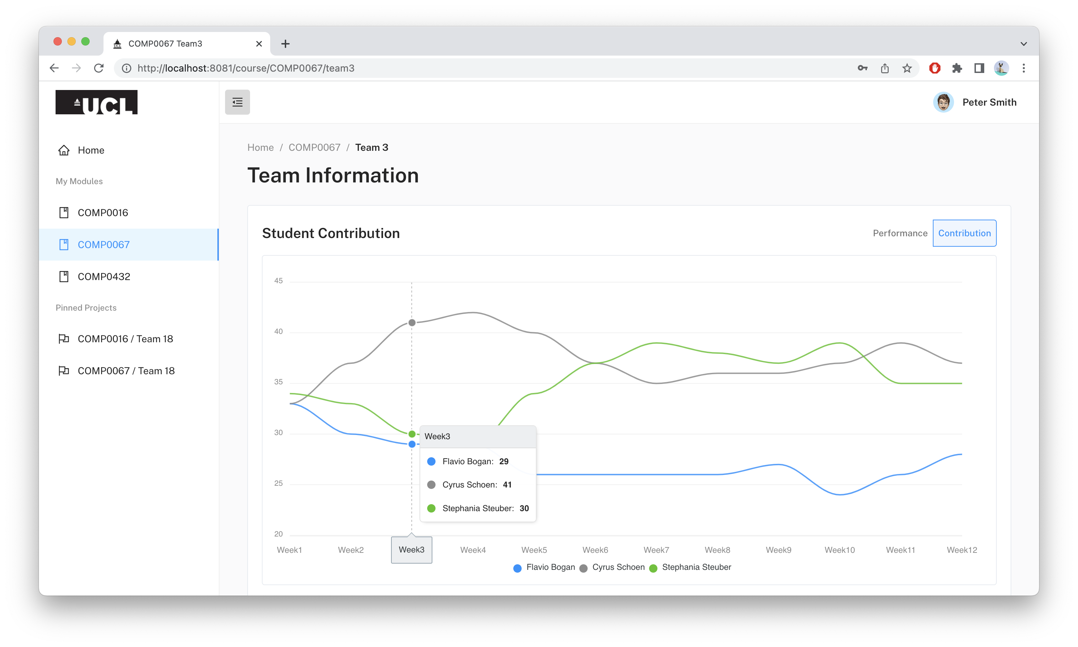Go back with browser back arrow

tap(54, 68)
